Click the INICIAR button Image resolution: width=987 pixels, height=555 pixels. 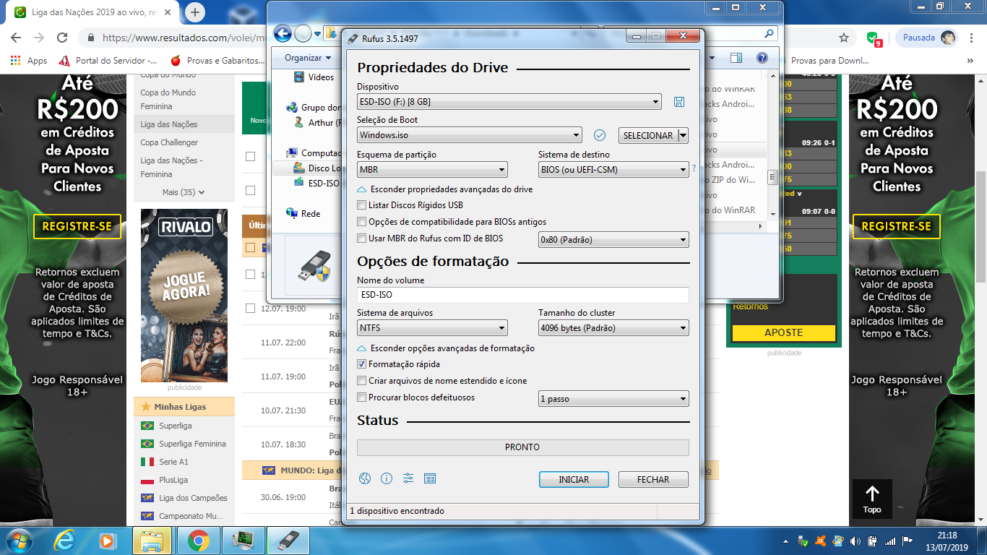[574, 479]
